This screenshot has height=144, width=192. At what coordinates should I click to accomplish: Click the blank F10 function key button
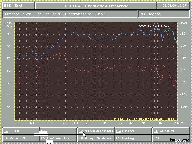(171, 138)
